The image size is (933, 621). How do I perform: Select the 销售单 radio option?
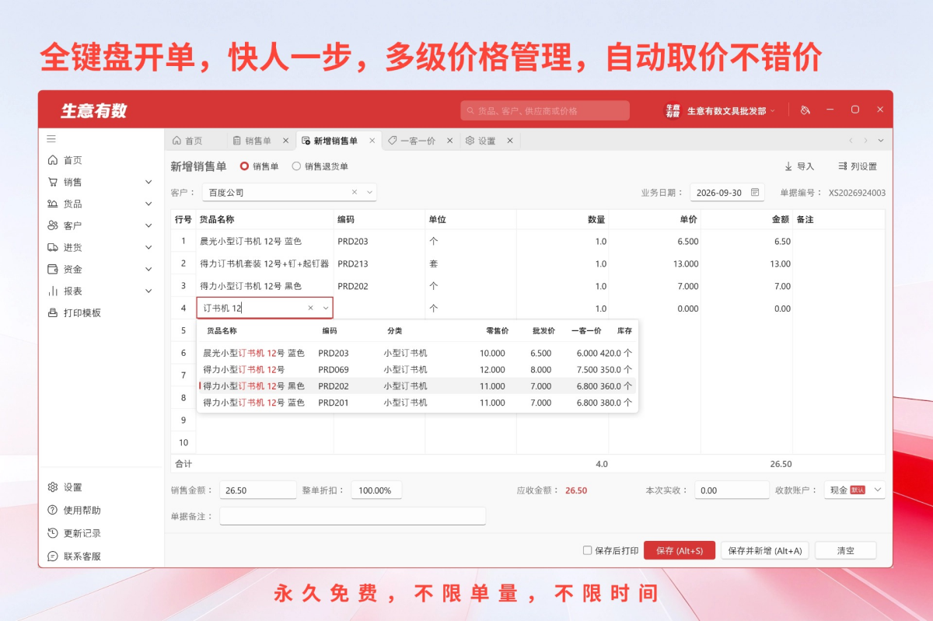pyautogui.click(x=244, y=166)
